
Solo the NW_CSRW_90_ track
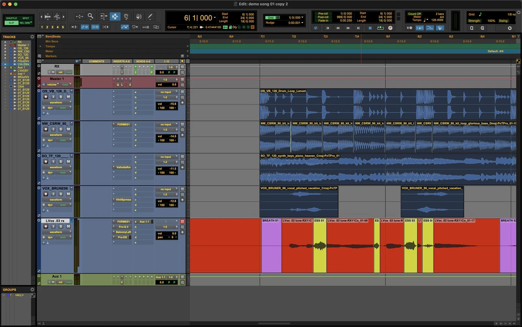coord(61,129)
